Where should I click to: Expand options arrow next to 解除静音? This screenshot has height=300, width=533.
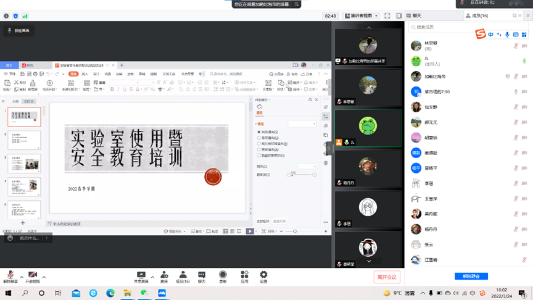coord(22,277)
